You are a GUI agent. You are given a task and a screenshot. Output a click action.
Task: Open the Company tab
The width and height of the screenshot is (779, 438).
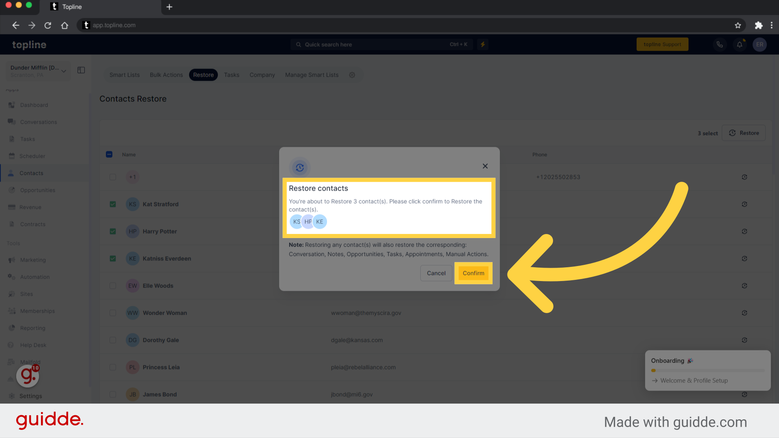point(262,75)
